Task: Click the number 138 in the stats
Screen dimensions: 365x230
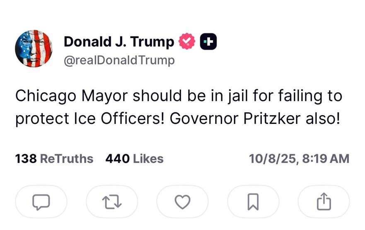Action: (x=26, y=159)
